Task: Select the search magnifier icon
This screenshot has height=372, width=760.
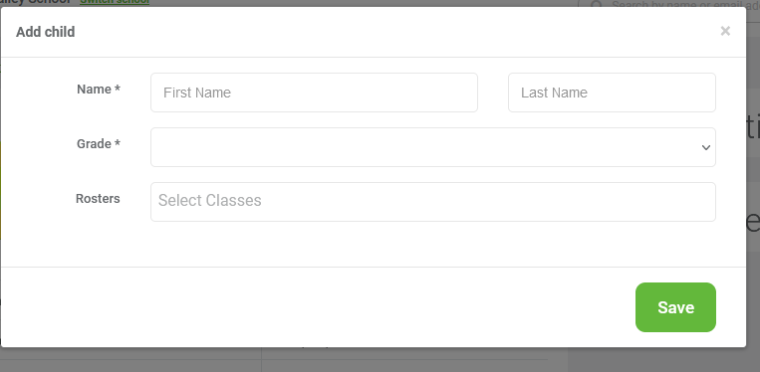Action: point(597,4)
